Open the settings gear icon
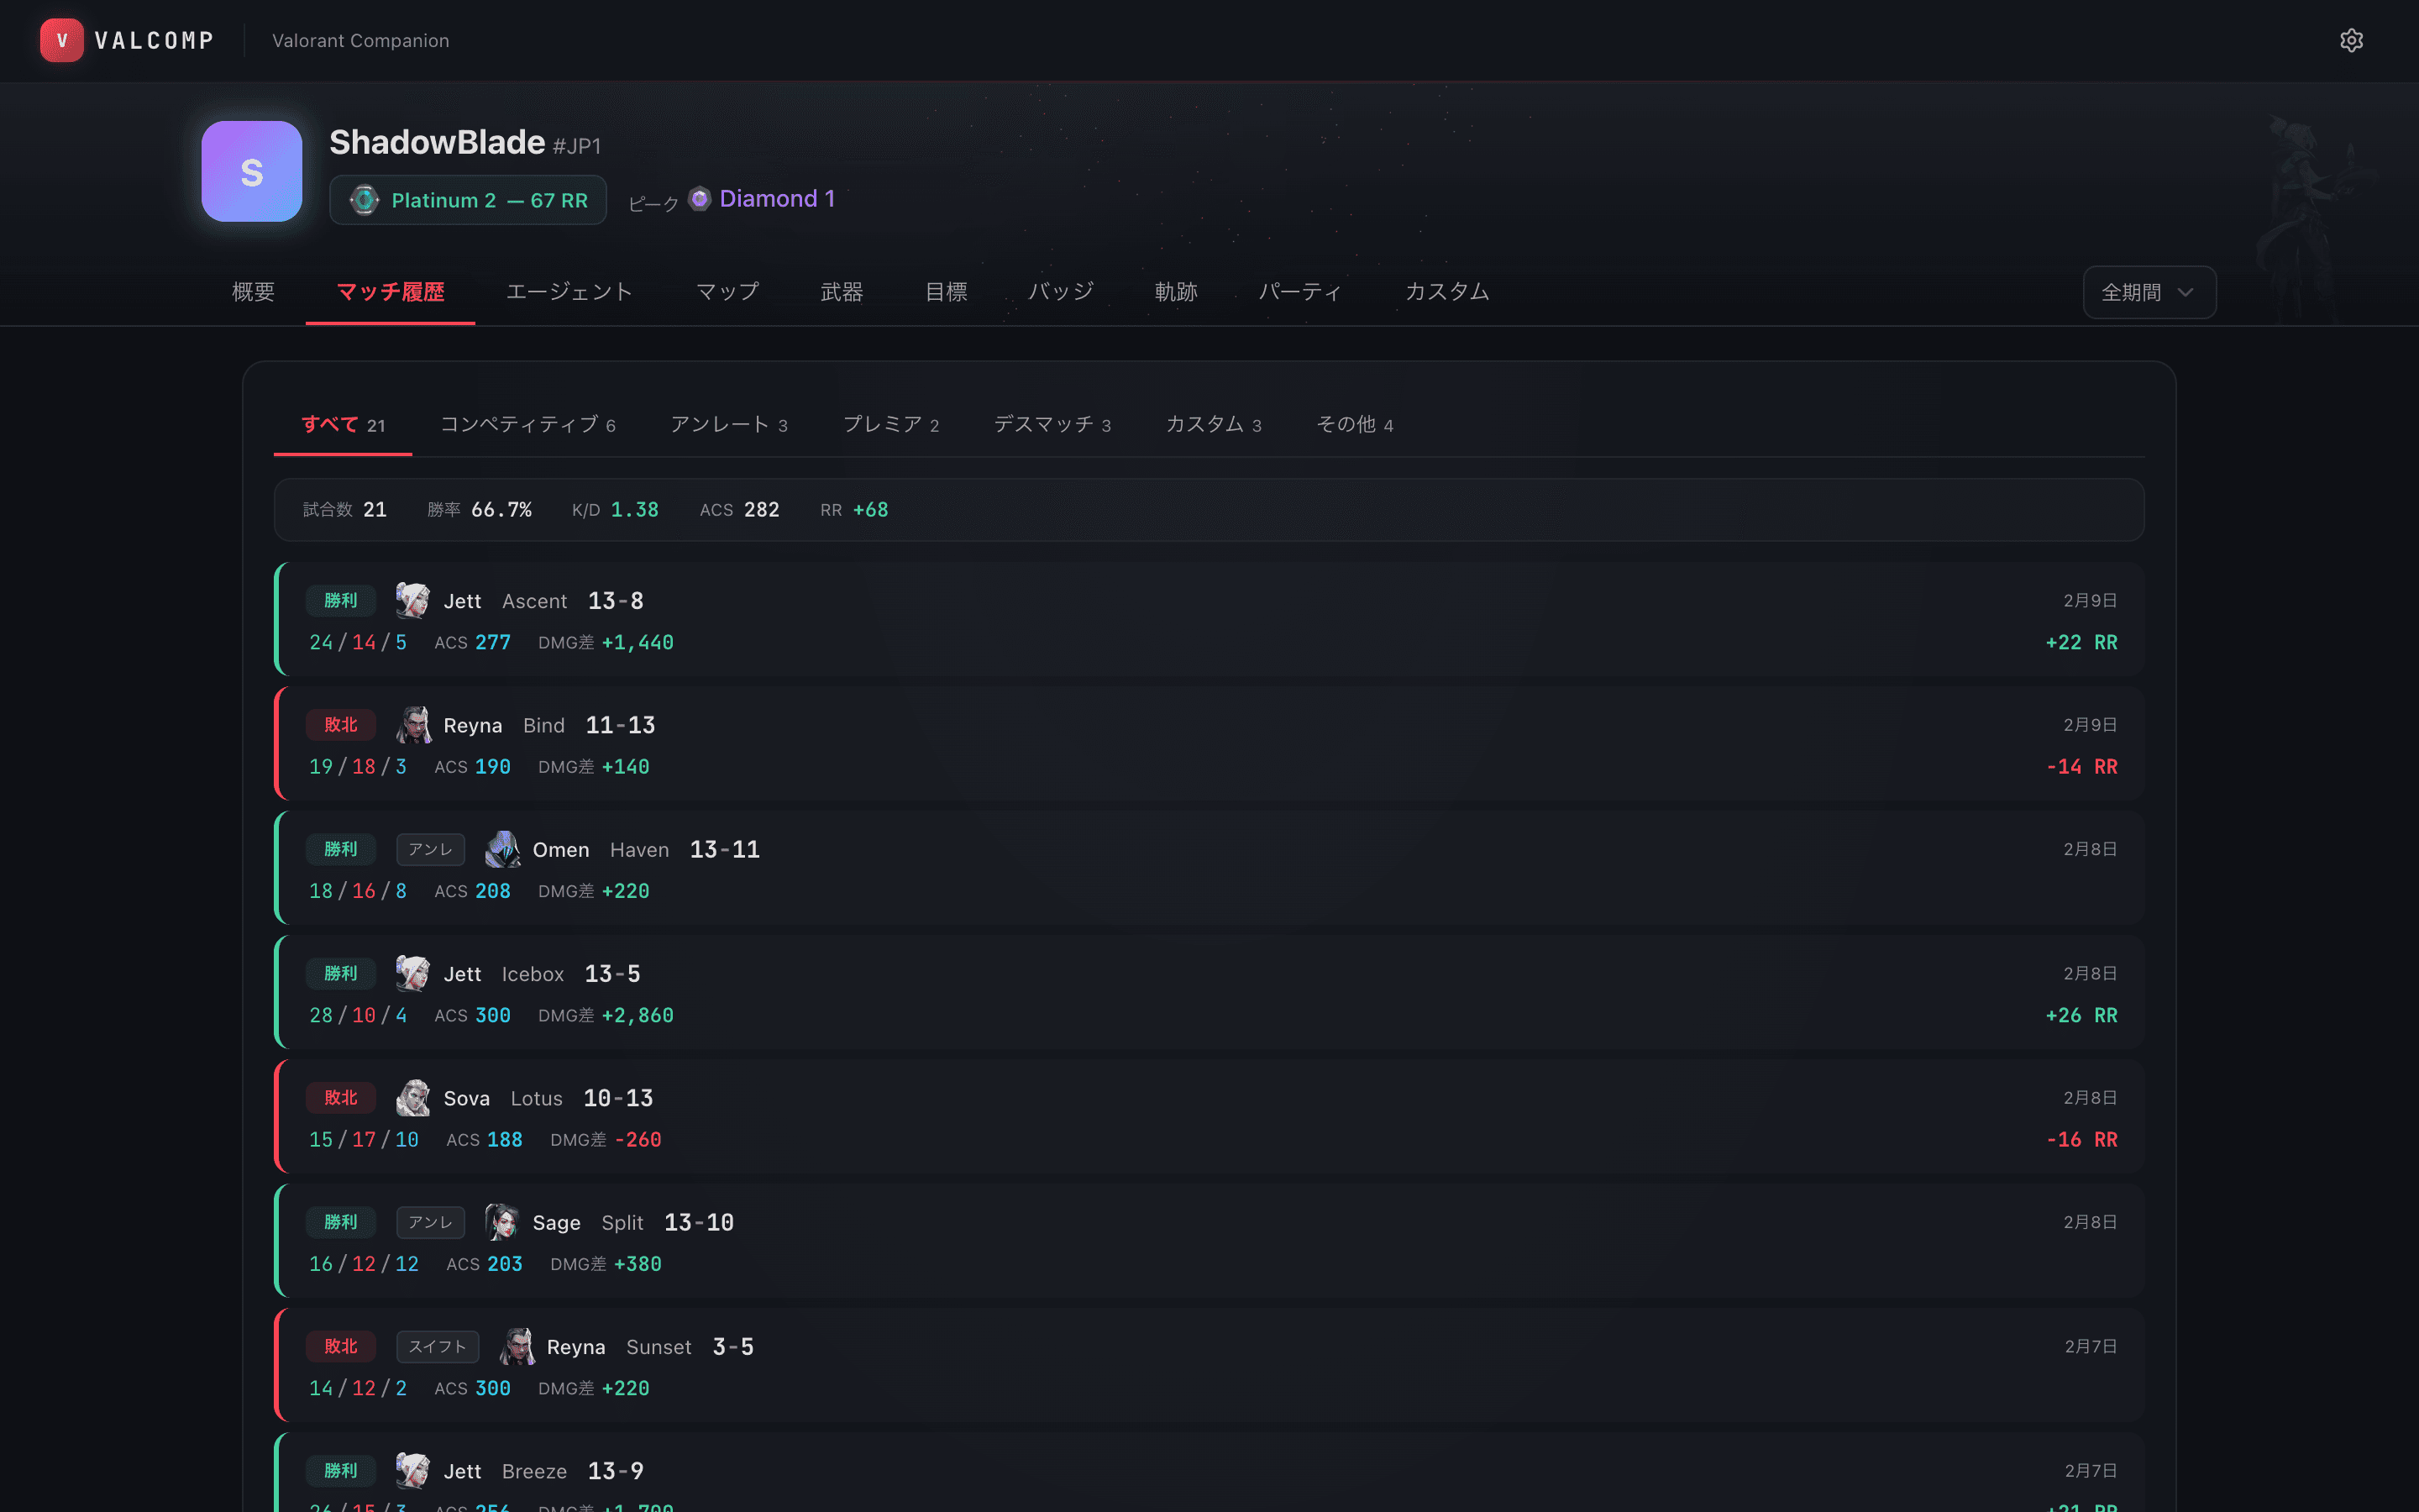 point(2351,40)
